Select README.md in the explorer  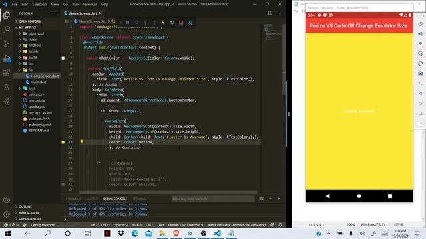(x=39, y=131)
